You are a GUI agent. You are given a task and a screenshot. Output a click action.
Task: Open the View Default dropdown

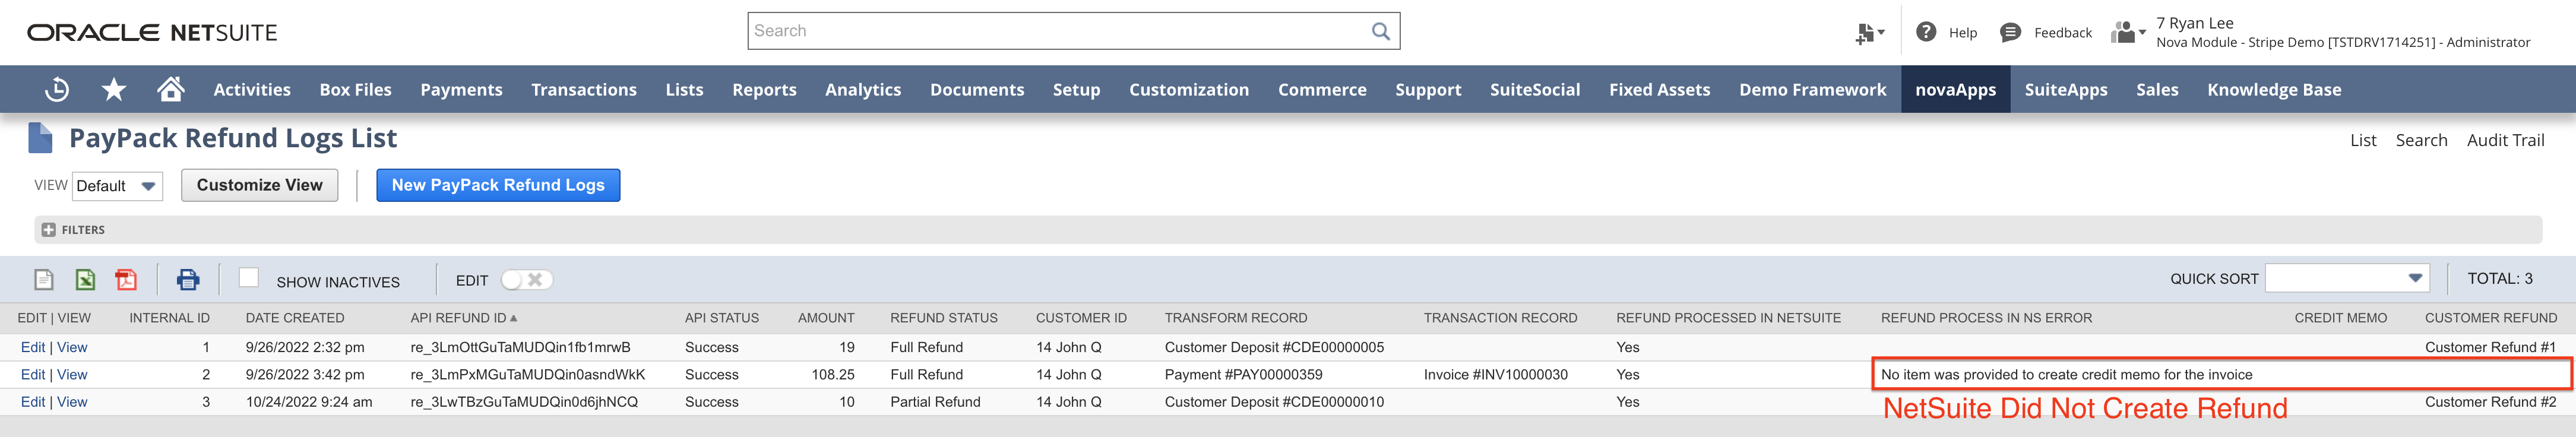coord(117,186)
